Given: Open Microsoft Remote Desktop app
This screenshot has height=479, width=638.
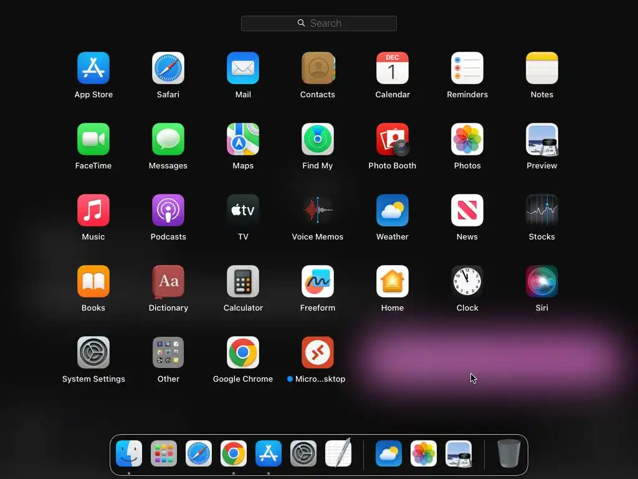Looking at the screenshot, I should [318, 352].
